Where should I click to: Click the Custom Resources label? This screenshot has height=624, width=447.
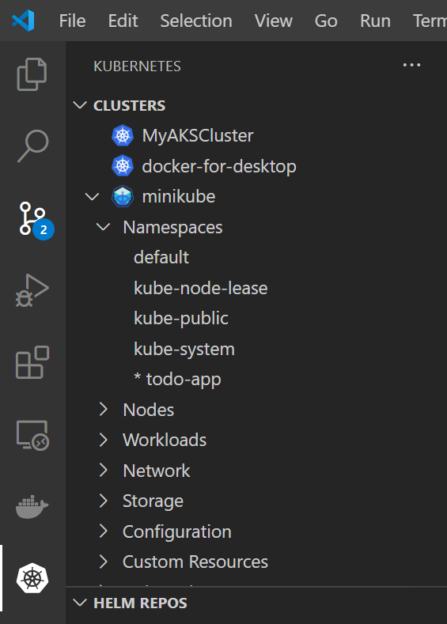click(195, 562)
